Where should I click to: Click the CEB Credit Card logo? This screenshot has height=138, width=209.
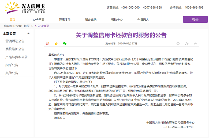[x=25, y=7]
